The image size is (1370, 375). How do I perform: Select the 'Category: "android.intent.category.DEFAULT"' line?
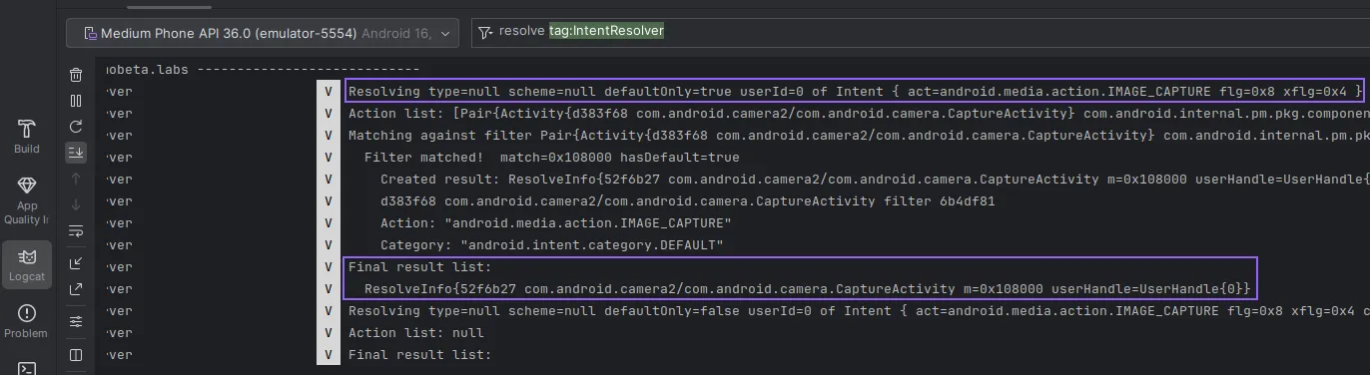(x=552, y=245)
